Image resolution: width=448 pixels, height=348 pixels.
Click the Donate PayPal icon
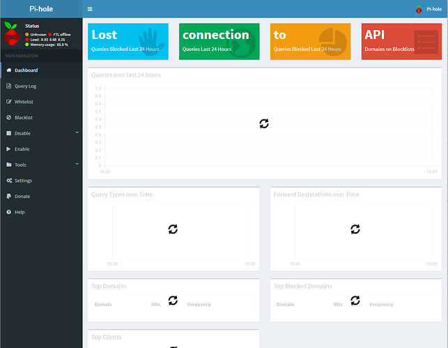[x=8, y=196]
